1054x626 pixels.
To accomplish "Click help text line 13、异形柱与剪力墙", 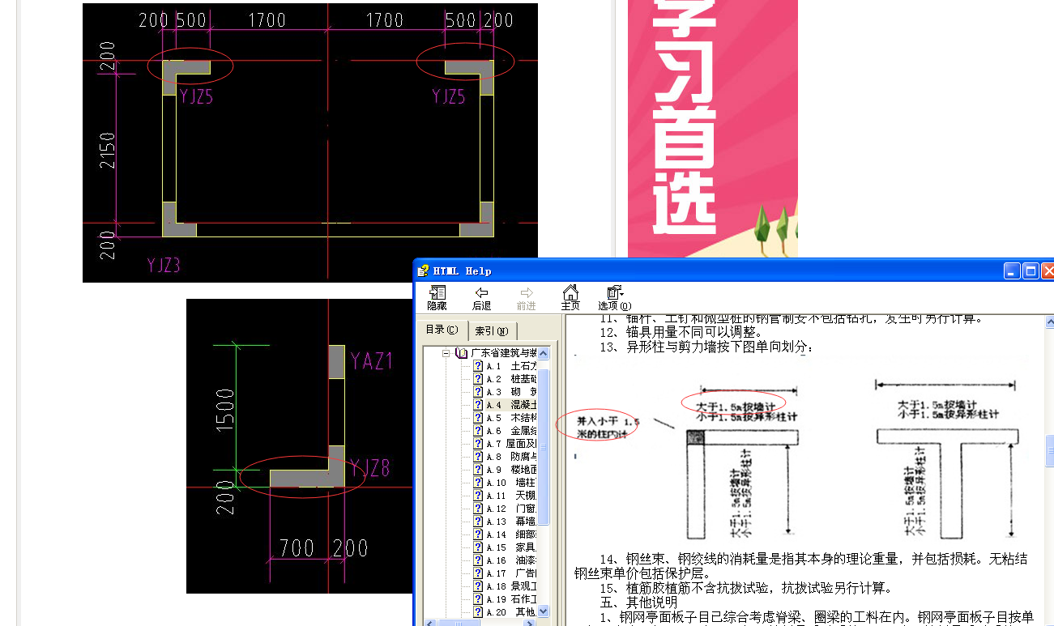I will coord(705,347).
